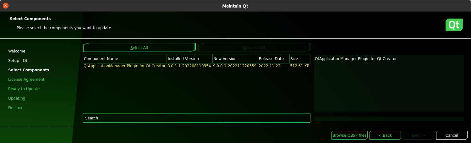Close the Maintain Qt window
The height and width of the screenshot is (143, 471).
click(6, 6)
